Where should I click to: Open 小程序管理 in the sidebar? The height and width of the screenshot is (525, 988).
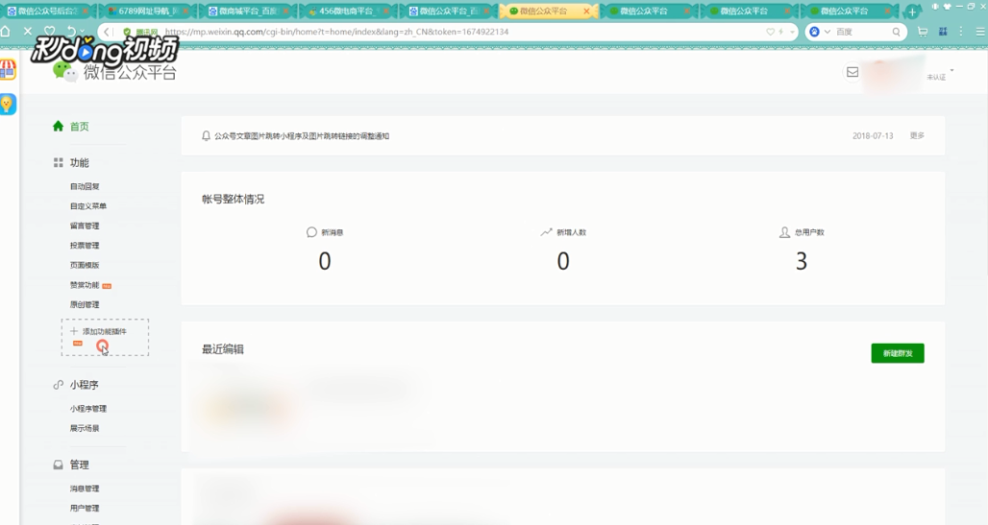click(x=88, y=409)
